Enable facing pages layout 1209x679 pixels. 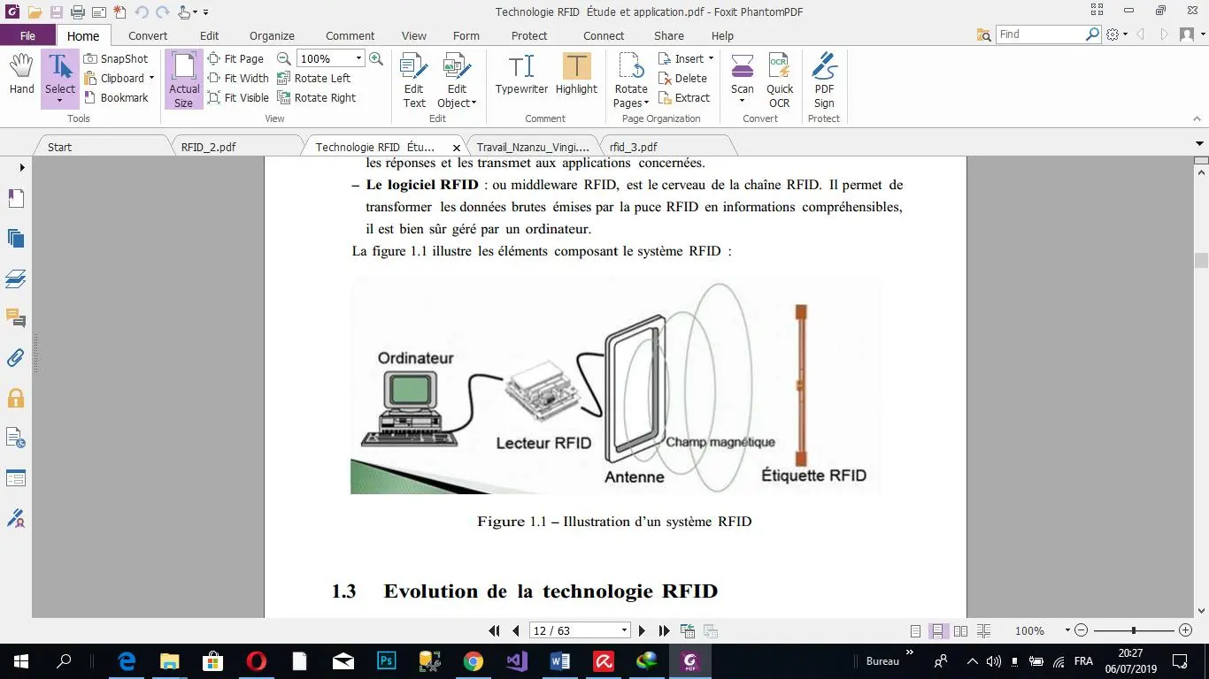pyautogui.click(x=961, y=630)
